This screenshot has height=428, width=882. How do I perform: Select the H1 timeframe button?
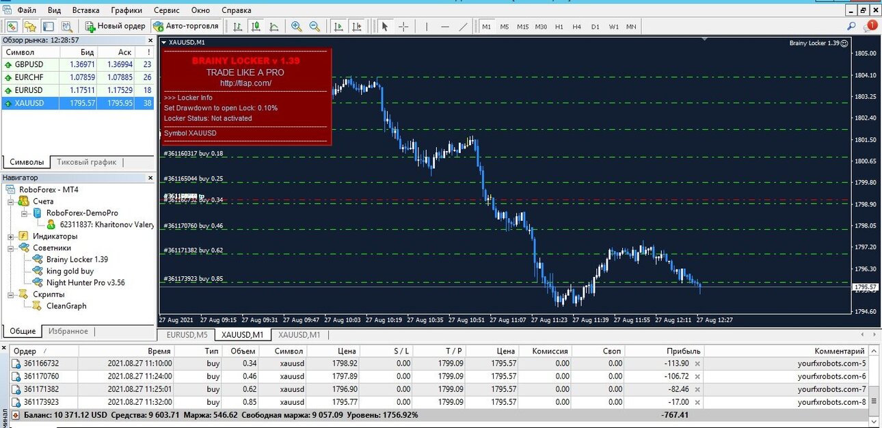pyautogui.click(x=559, y=27)
